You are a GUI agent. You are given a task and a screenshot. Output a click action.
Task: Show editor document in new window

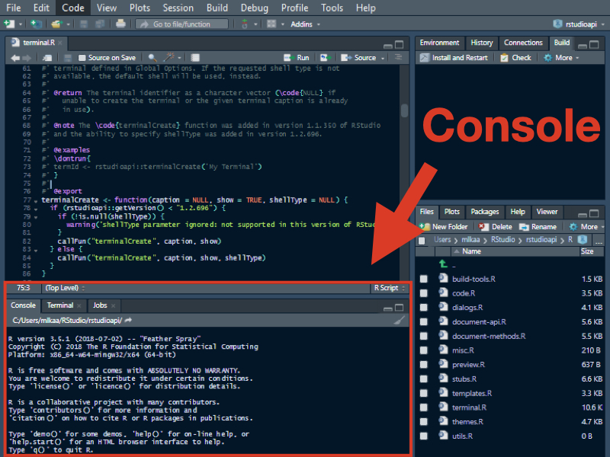point(47,58)
